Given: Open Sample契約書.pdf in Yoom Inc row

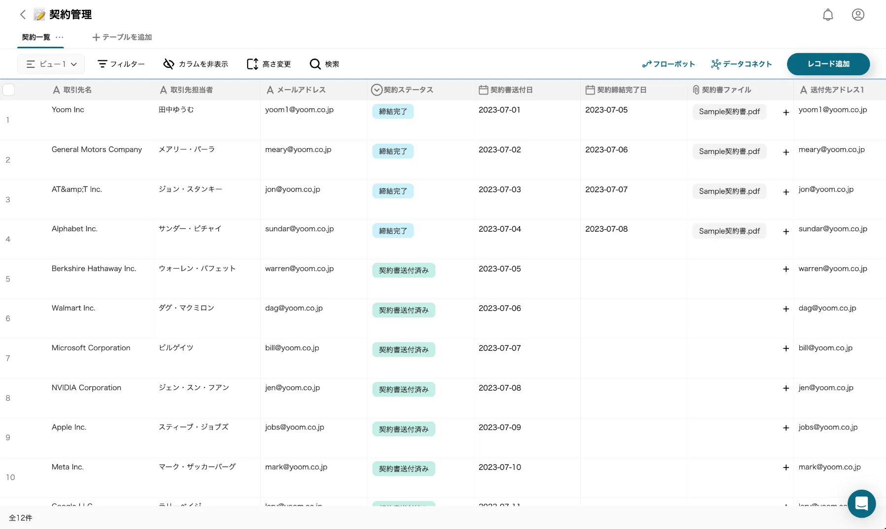Looking at the screenshot, I should click(x=729, y=112).
